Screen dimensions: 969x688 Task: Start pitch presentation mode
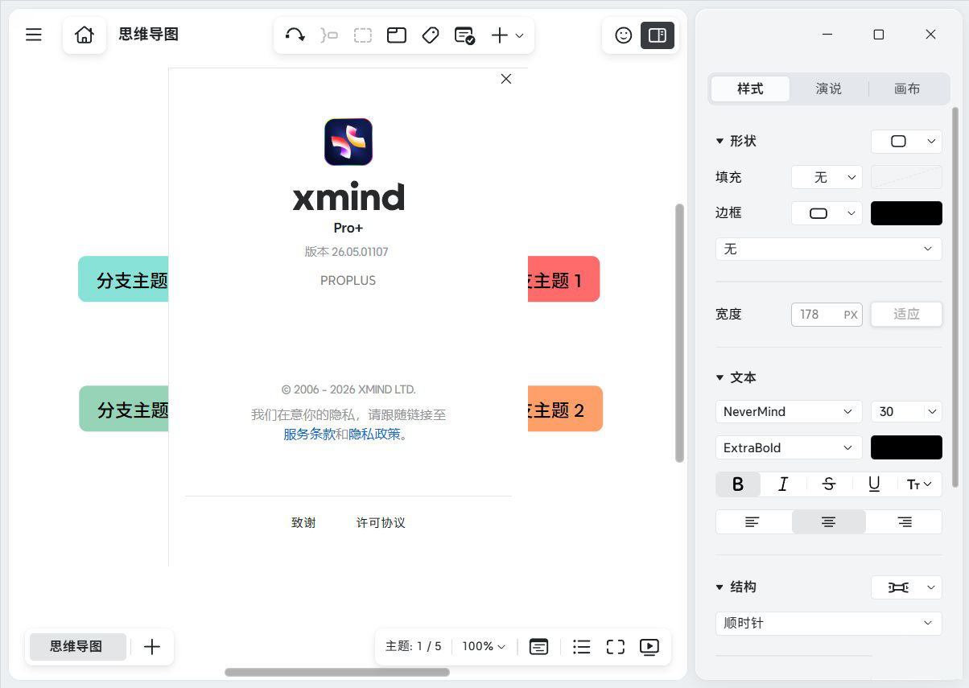649,646
